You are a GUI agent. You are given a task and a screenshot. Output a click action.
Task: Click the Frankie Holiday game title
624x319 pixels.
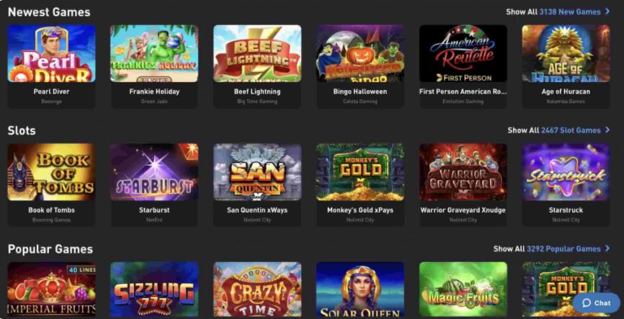pyautogui.click(x=154, y=91)
